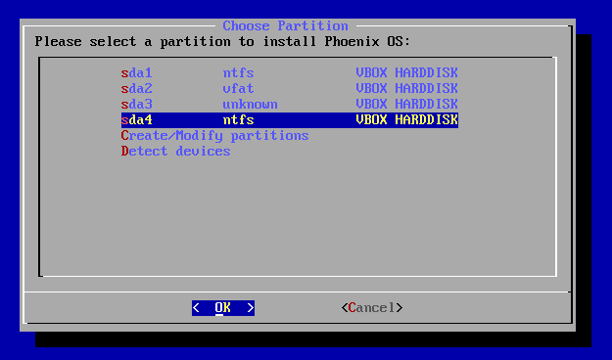Viewport: 612px width, 360px height.
Task: Select the sda1 ntfs partition entry
Action: click(289, 73)
